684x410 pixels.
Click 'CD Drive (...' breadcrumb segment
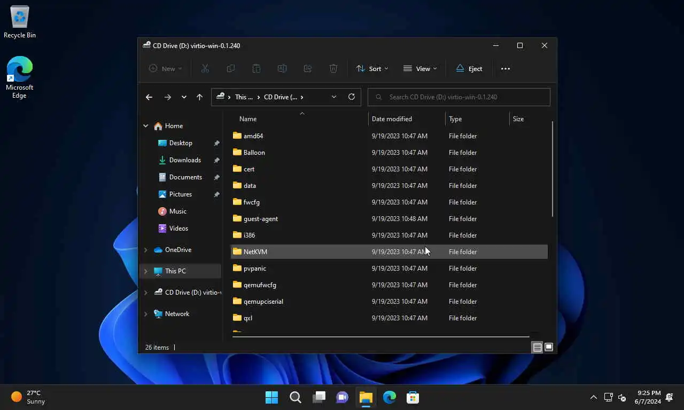tap(280, 97)
